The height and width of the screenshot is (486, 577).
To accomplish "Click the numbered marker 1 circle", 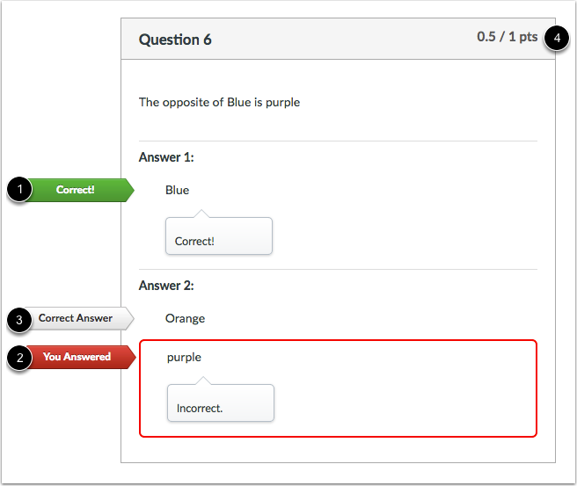I will coord(19,189).
